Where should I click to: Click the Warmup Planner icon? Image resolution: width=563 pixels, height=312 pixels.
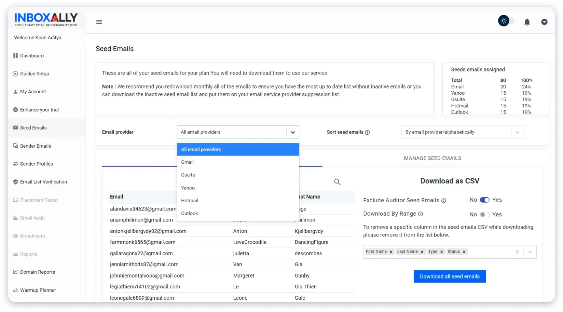15,290
